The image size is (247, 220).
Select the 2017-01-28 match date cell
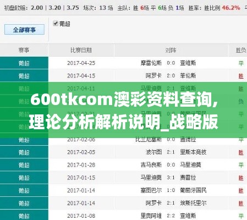pyautogui.click(x=81, y=165)
